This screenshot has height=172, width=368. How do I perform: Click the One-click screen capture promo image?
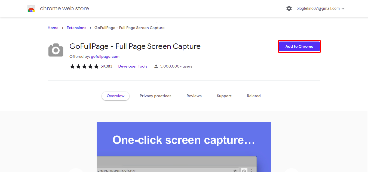[184, 147]
